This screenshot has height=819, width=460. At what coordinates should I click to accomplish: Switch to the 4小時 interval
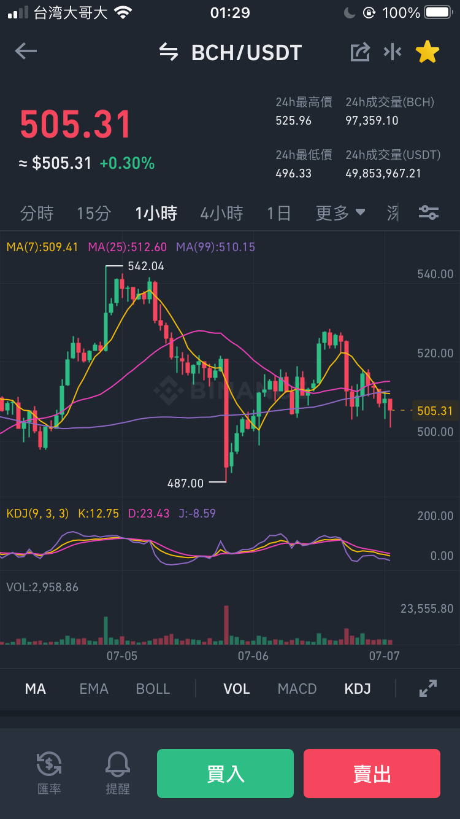[221, 213]
